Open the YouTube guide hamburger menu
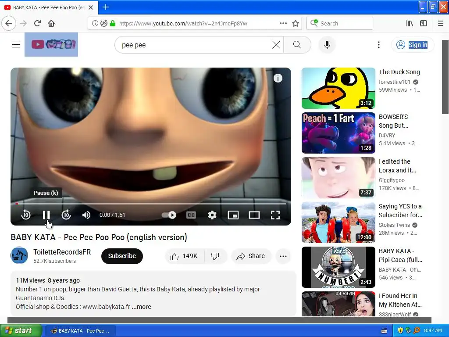 [16, 45]
